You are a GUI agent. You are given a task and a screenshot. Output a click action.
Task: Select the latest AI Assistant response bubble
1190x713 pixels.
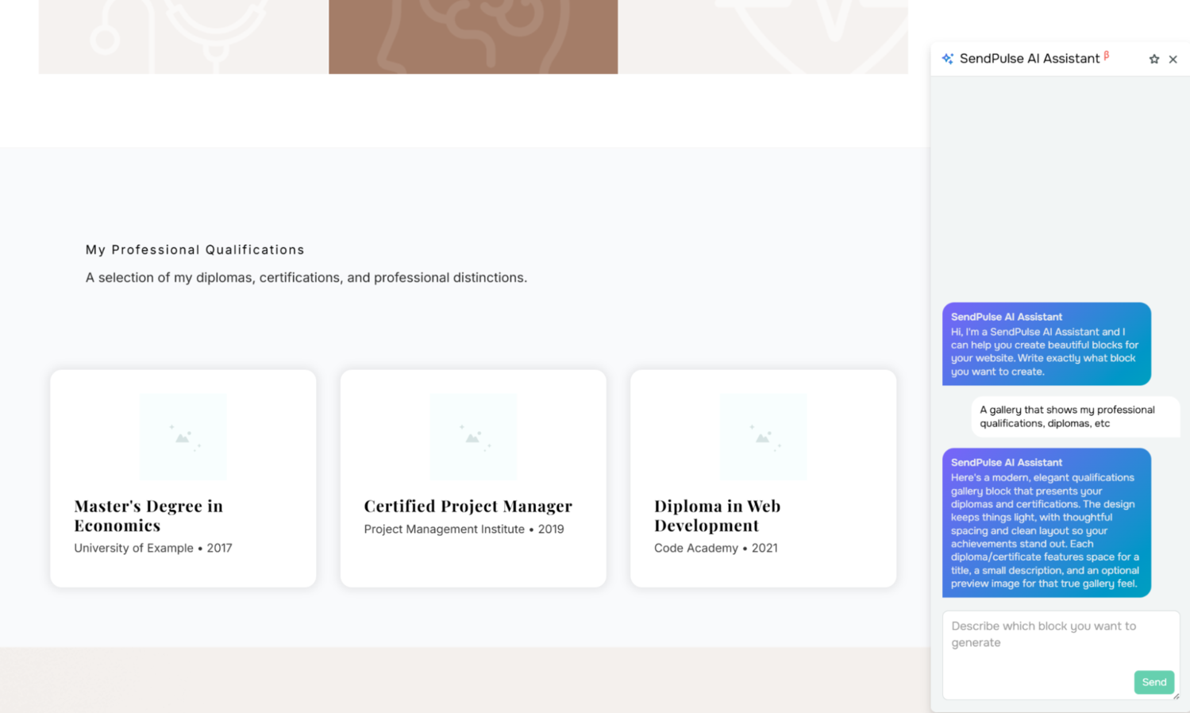(1046, 522)
